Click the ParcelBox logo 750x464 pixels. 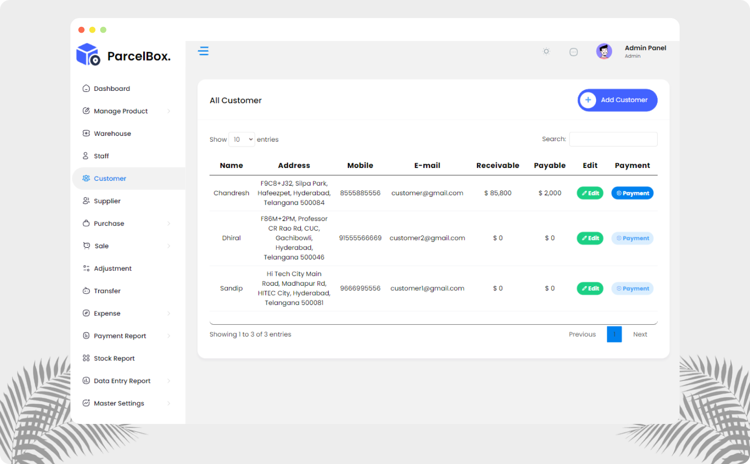point(122,55)
